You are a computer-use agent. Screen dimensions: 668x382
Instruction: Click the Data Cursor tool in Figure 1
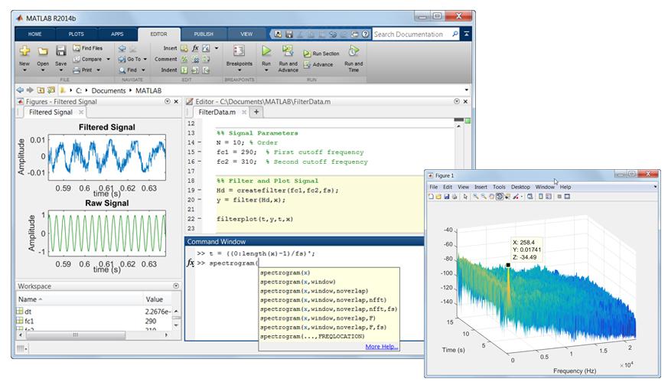click(507, 197)
